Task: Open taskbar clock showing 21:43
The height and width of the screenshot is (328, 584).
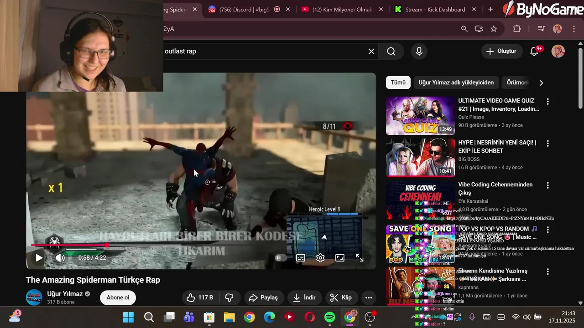Action: coord(562,317)
